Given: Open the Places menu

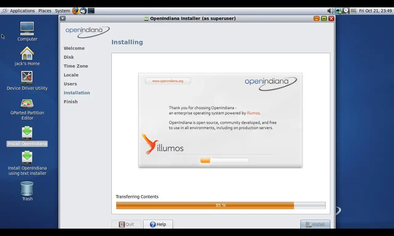Looking at the screenshot, I should 45,11.
